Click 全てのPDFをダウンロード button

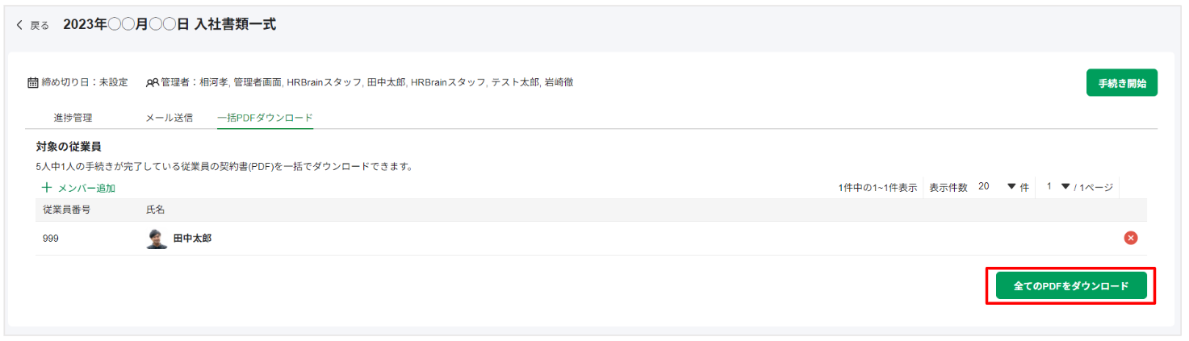pyautogui.click(x=1071, y=286)
